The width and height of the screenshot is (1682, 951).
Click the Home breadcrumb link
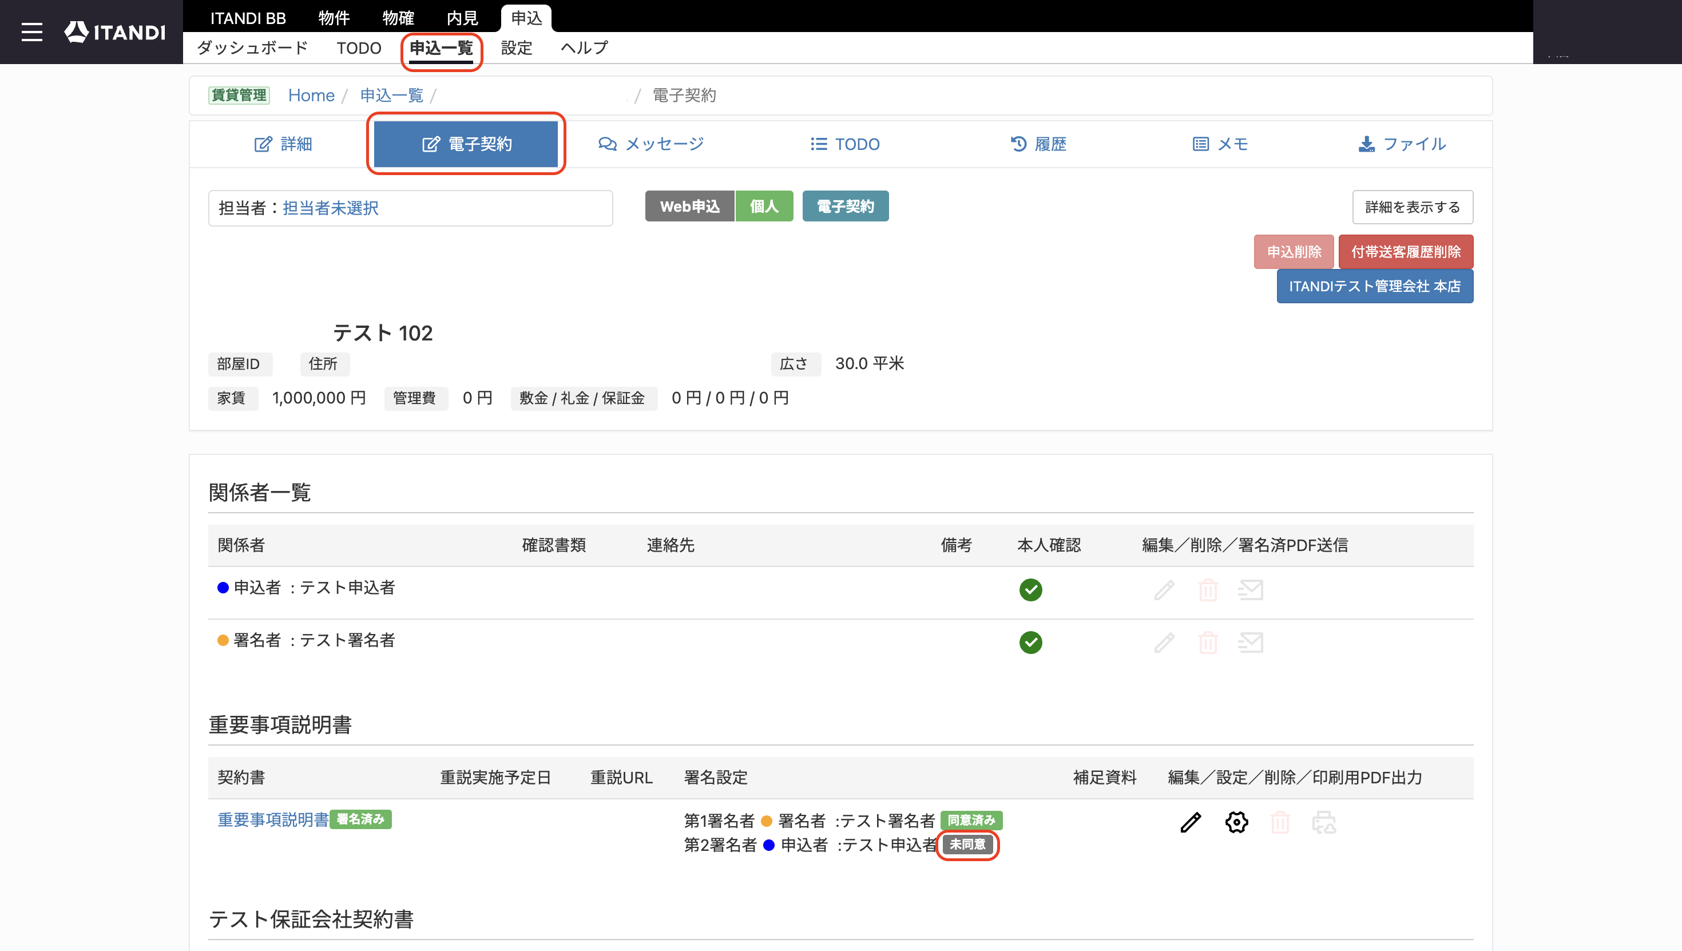click(x=311, y=96)
